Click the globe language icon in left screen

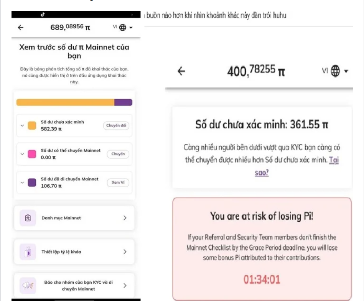123,28
